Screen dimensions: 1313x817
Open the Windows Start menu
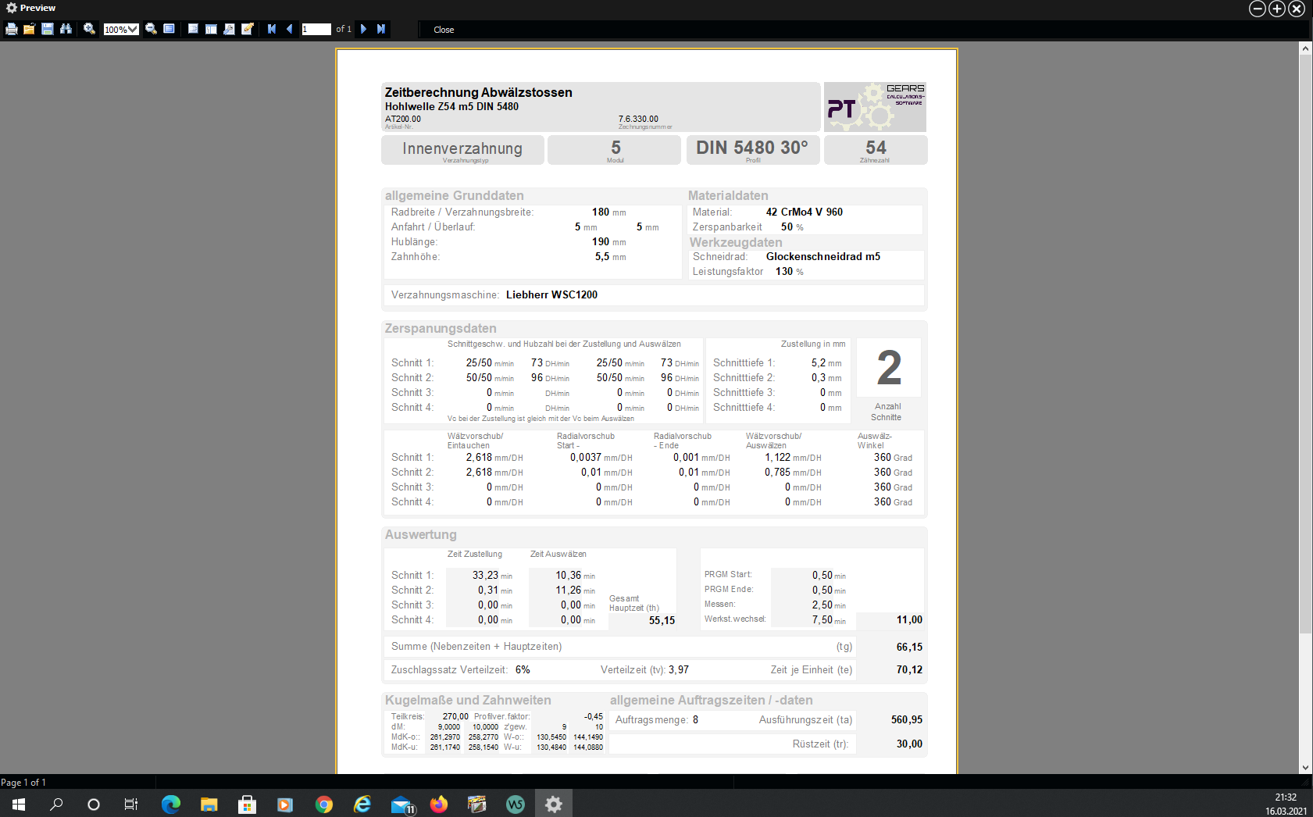click(x=19, y=804)
